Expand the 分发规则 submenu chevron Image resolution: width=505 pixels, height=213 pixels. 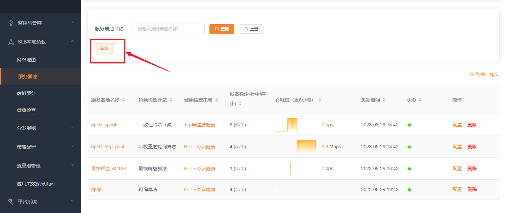[x=72, y=128]
